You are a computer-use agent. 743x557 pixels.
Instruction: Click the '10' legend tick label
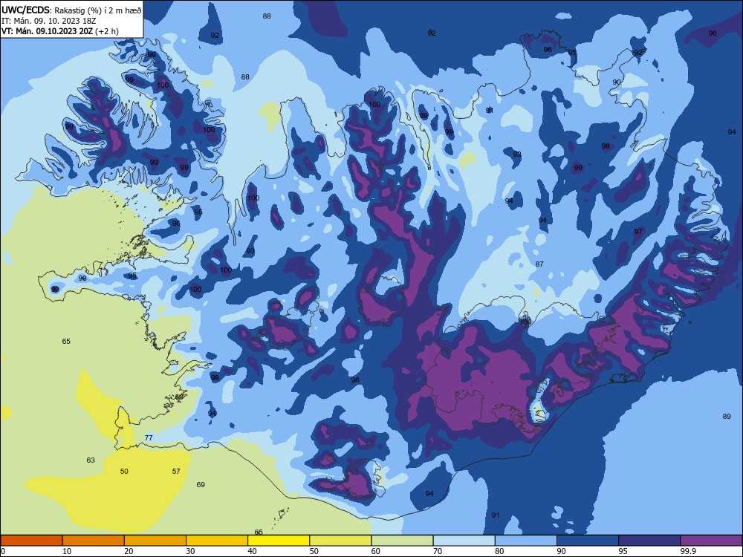click(x=67, y=551)
